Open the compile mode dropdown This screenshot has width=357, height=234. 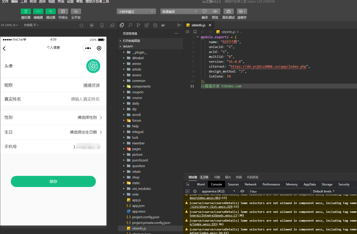(x=180, y=12)
